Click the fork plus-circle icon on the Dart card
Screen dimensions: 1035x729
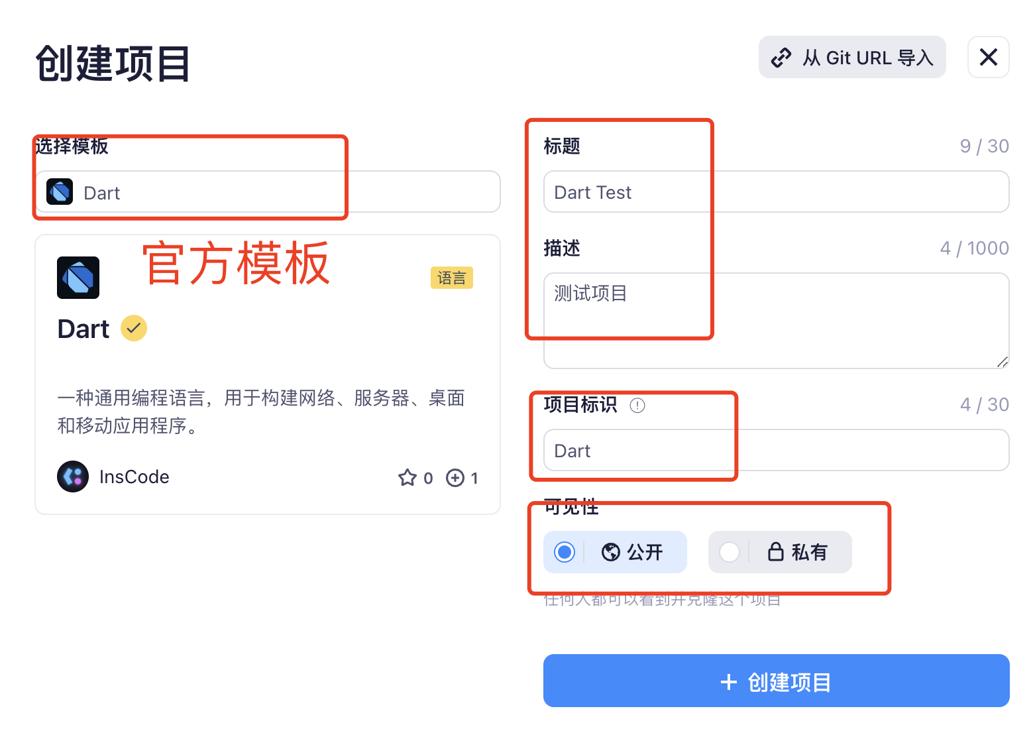[x=455, y=478]
